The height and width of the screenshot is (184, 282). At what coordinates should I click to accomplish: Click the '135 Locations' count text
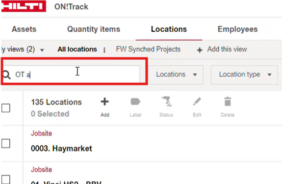[x=56, y=102]
